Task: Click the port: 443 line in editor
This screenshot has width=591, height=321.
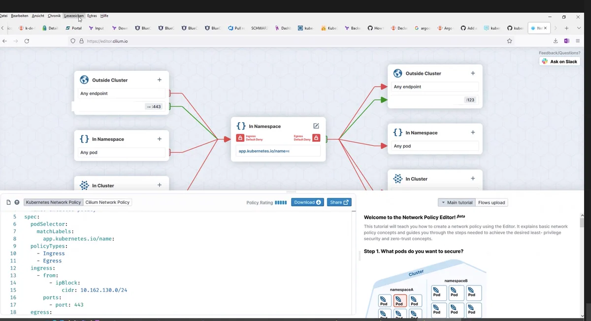Action: (66, 305)
